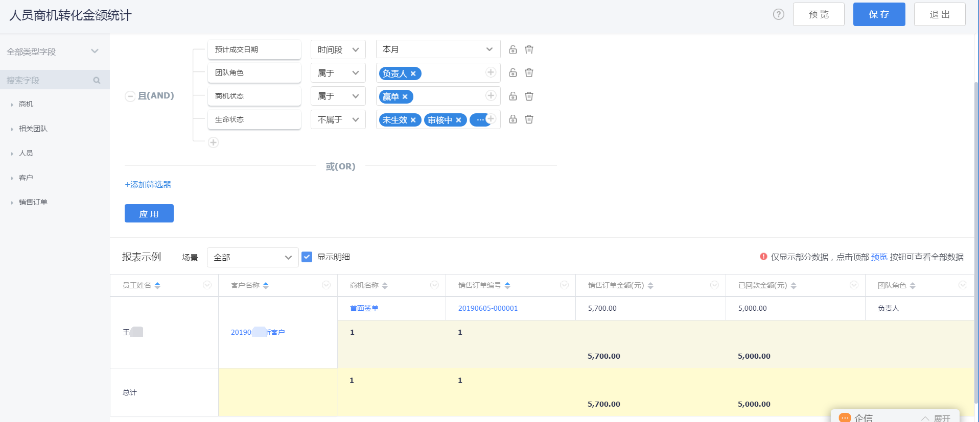This screenshot has height=422, width=979.
Task: Open the 不属于 operator dropdown
Action: (338, 119)
